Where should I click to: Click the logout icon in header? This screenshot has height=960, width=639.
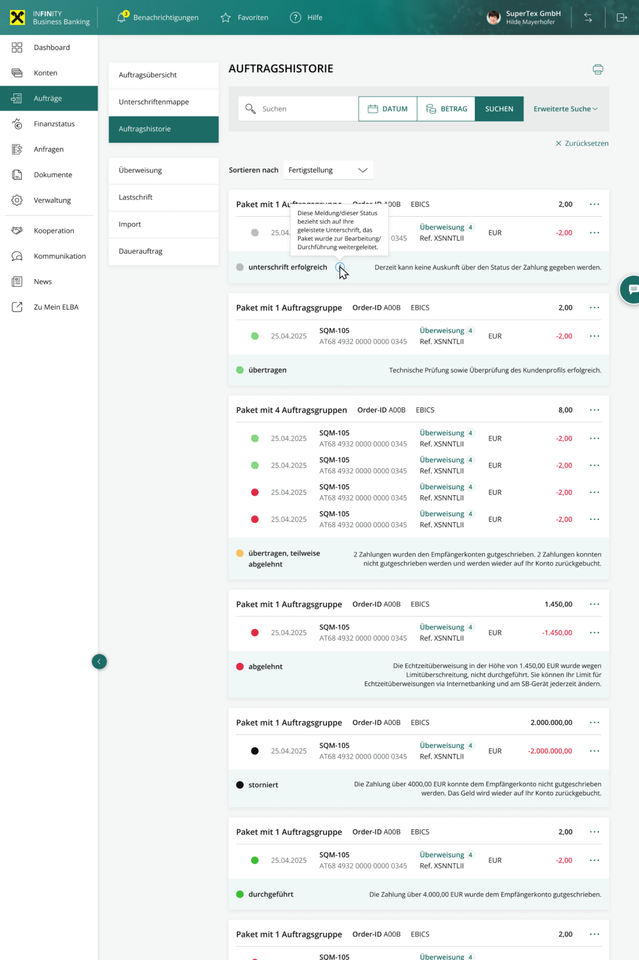tap(621, 18)
